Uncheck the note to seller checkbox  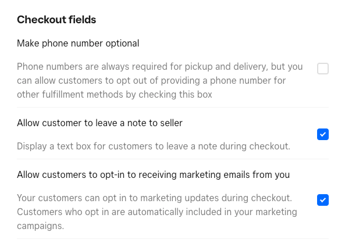click(323, 135)
